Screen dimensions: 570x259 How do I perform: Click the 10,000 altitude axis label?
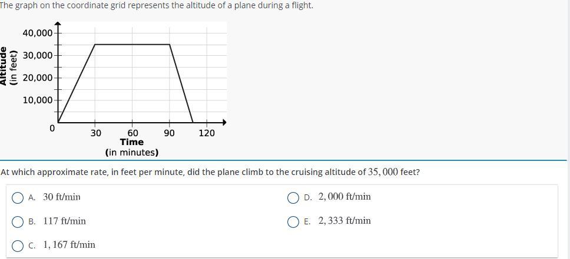(x=38, y=100)
